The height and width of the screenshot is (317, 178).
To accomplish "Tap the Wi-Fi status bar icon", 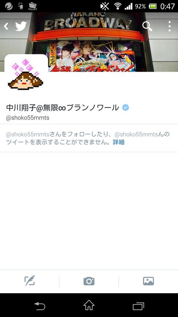I will pyautogui.click(x=118, y=6).
